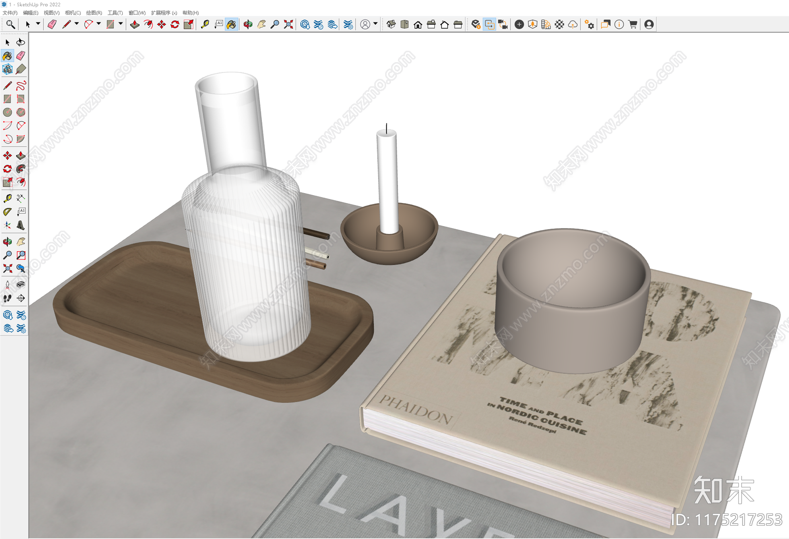789x539 pixels.
Task: Select the Orbit tool in top toolbar
Action: [x=248, y=24]
